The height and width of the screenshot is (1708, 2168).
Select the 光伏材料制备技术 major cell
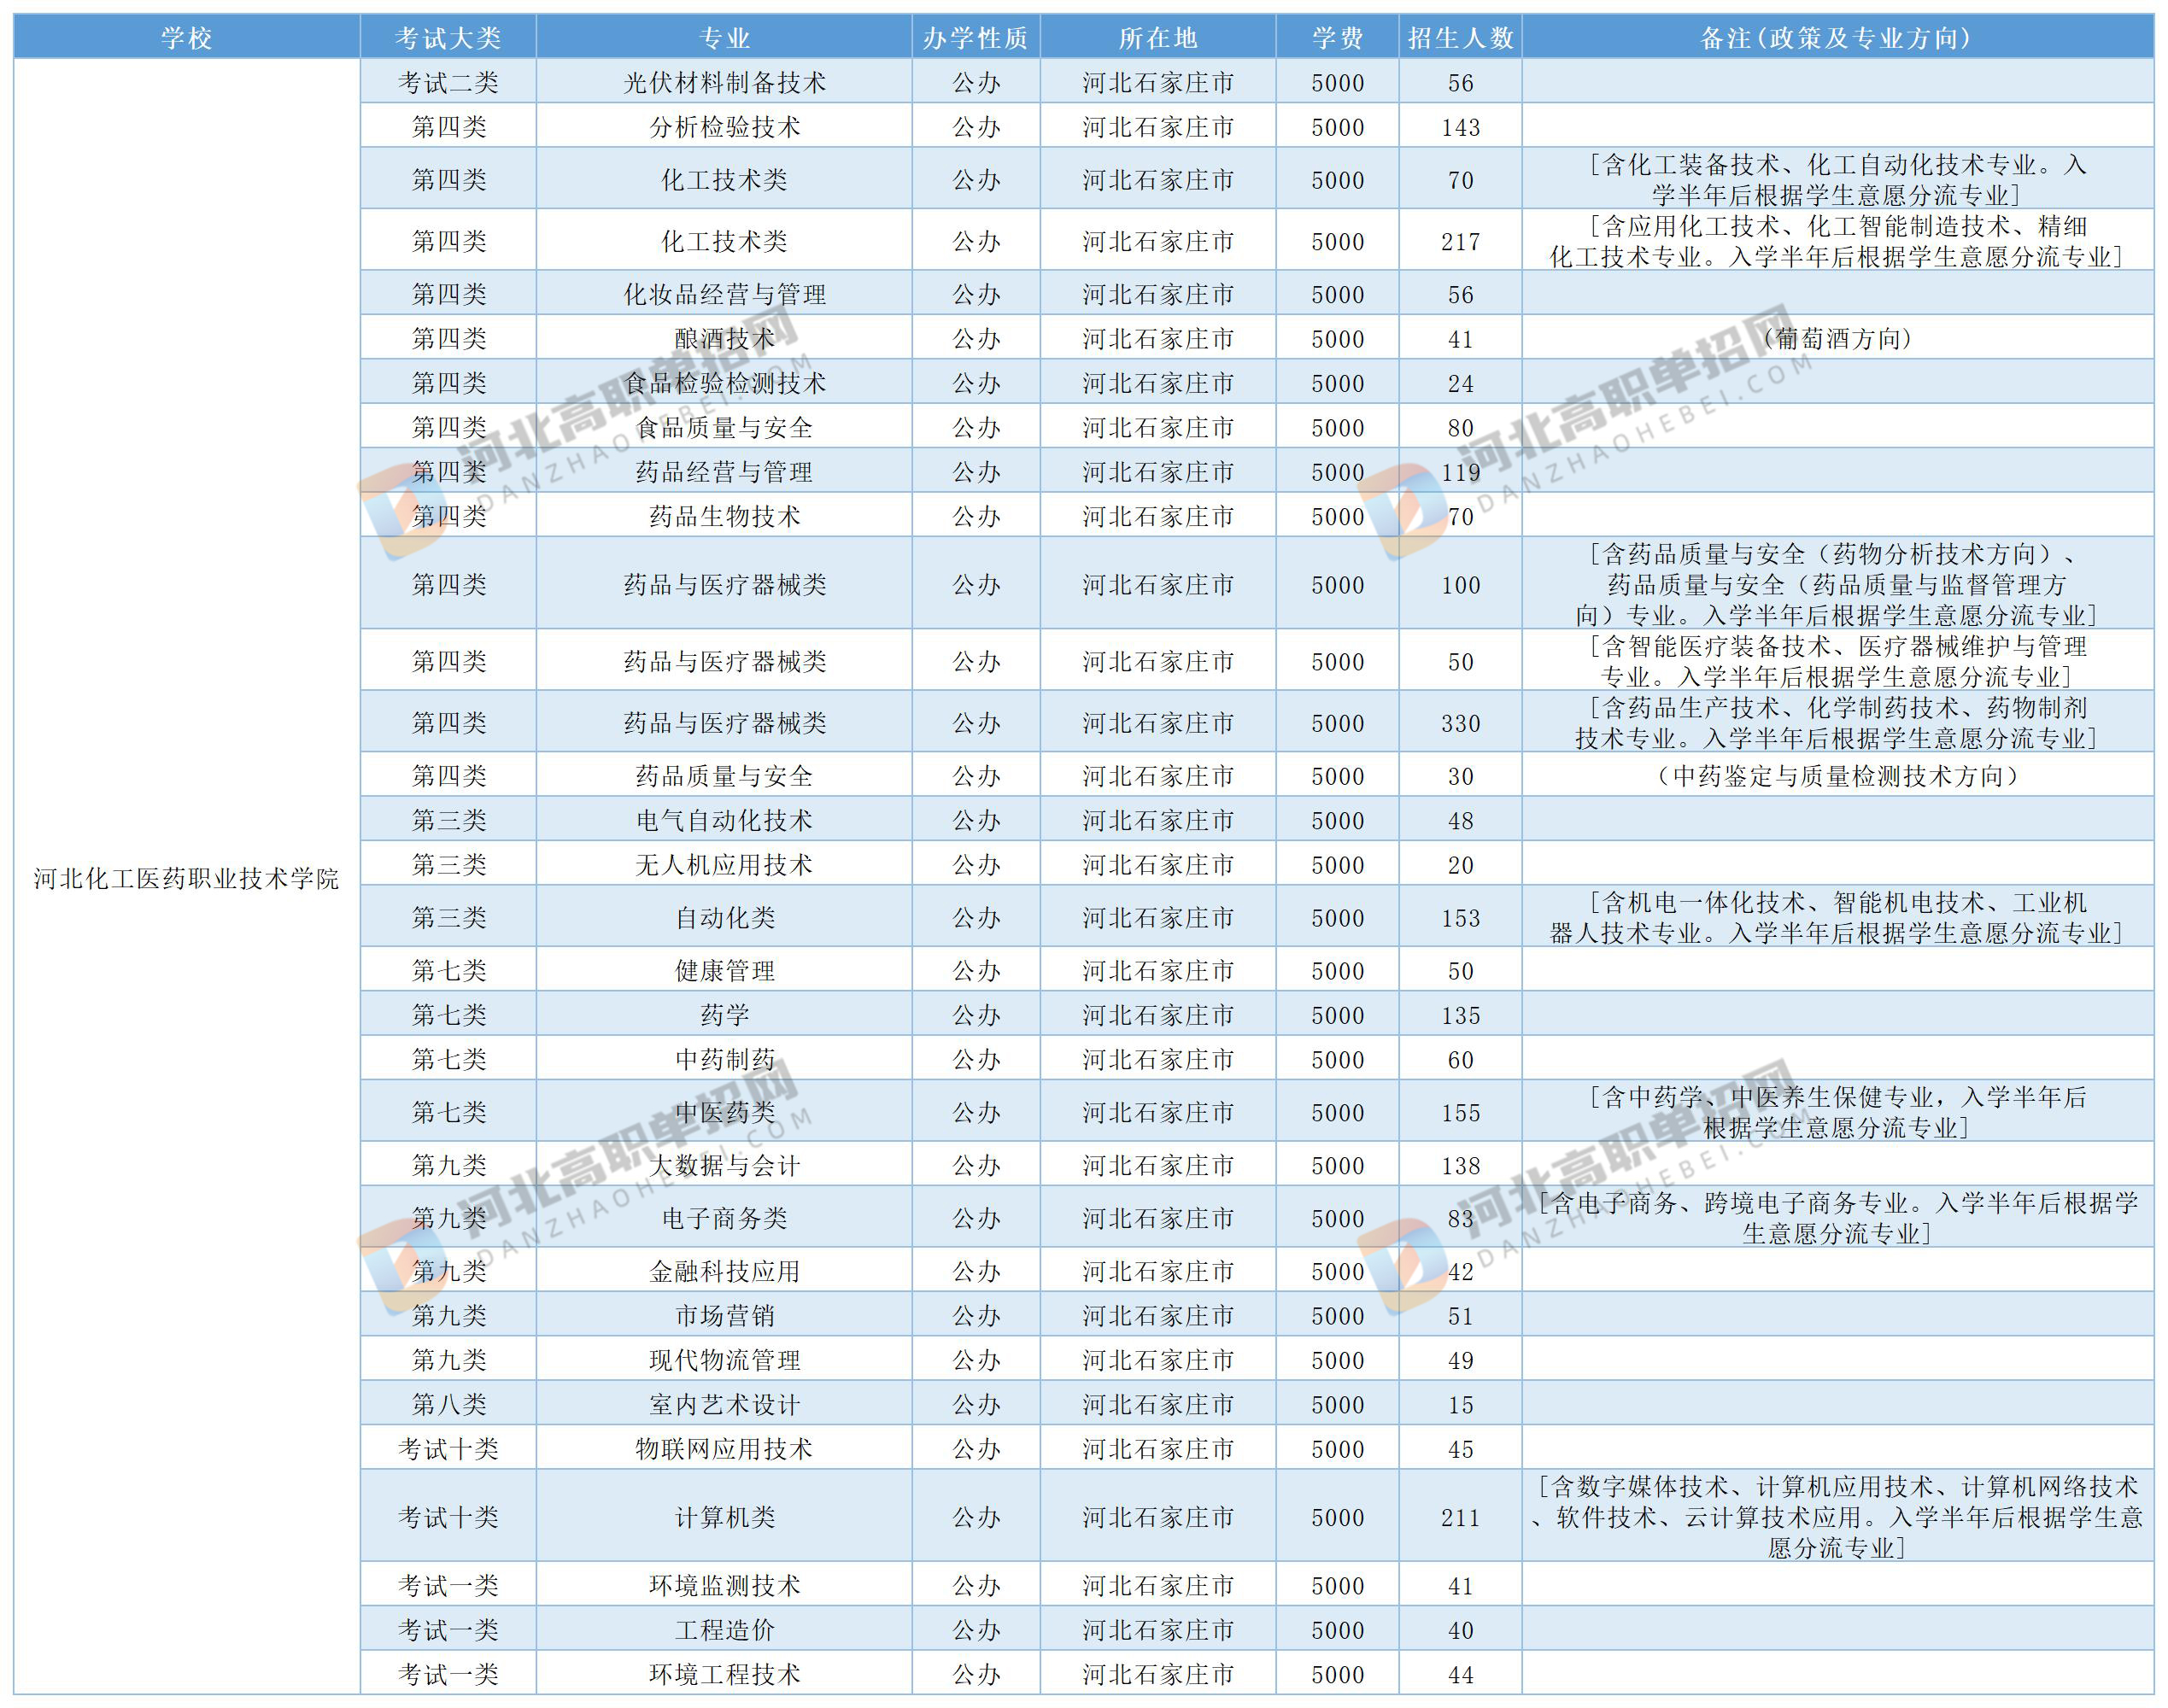coord(724,82)
